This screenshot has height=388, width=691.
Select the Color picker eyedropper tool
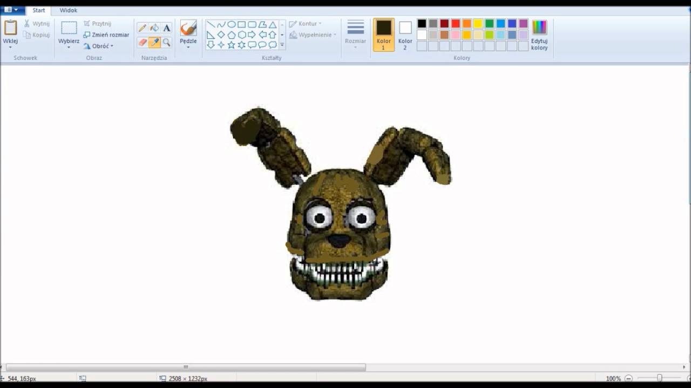click(x=154, y=42)
